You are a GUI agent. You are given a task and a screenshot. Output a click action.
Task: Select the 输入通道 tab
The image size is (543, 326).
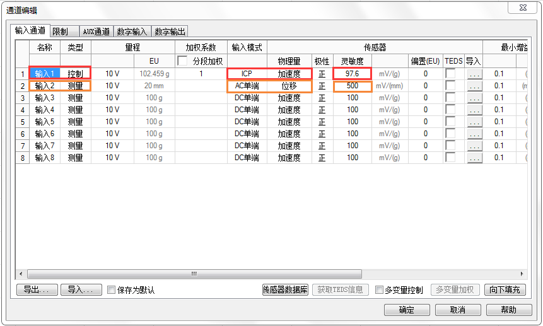tap(30, 30)
